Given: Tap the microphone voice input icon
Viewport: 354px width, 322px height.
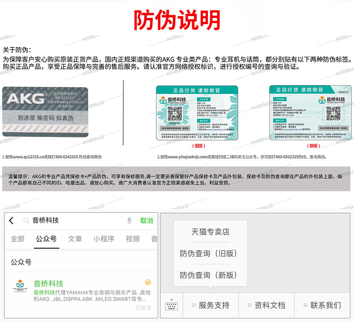Looking at the screenshot, I should coord(130,220).
